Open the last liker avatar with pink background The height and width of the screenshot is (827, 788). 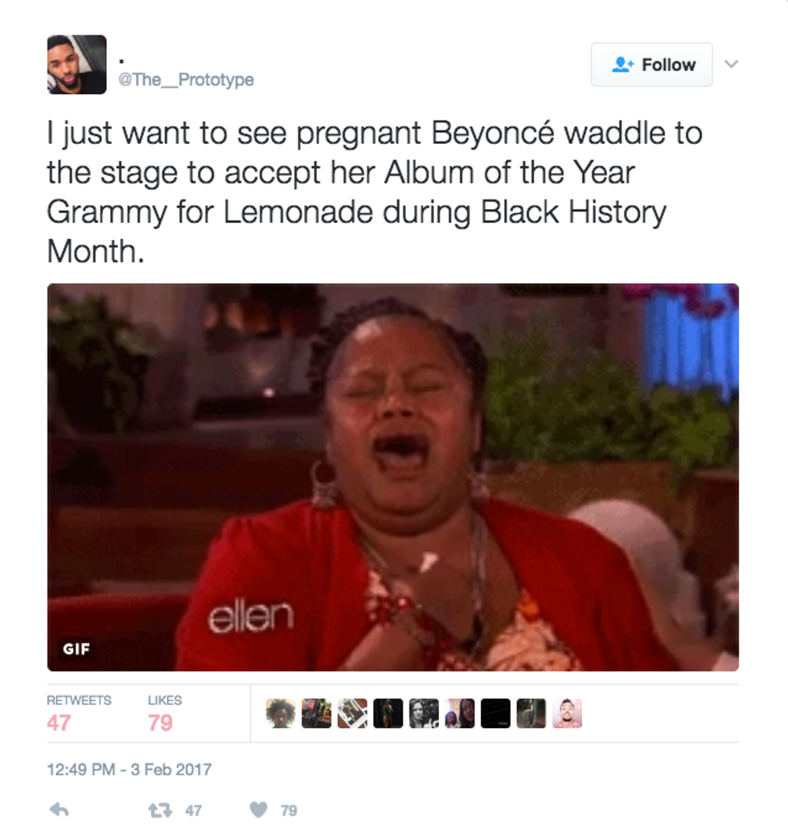pyautogui.click(x=567, y=713)
